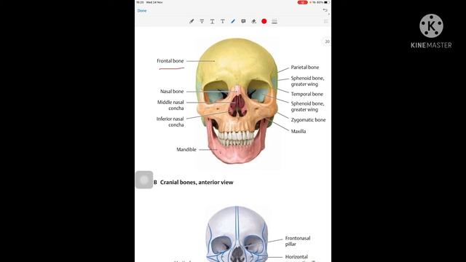Click the "Mandible" label

click(186, 150)
